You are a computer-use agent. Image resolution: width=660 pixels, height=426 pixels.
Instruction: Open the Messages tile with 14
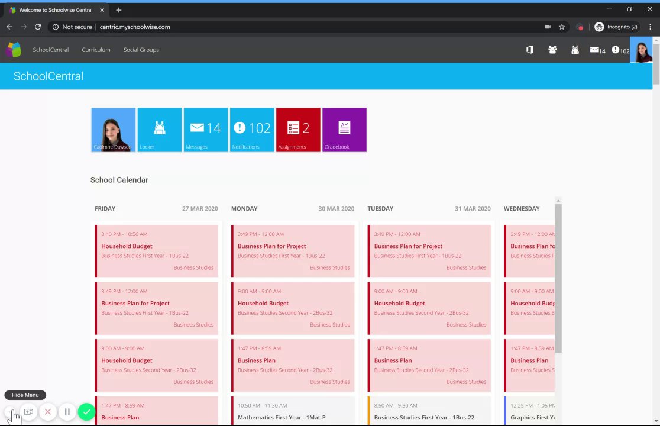206,130
